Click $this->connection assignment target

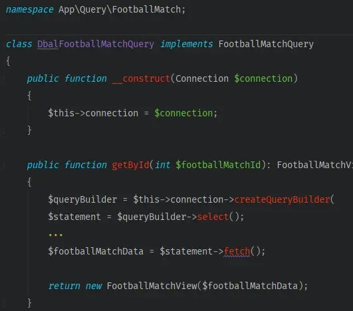[x=93, y=113]
